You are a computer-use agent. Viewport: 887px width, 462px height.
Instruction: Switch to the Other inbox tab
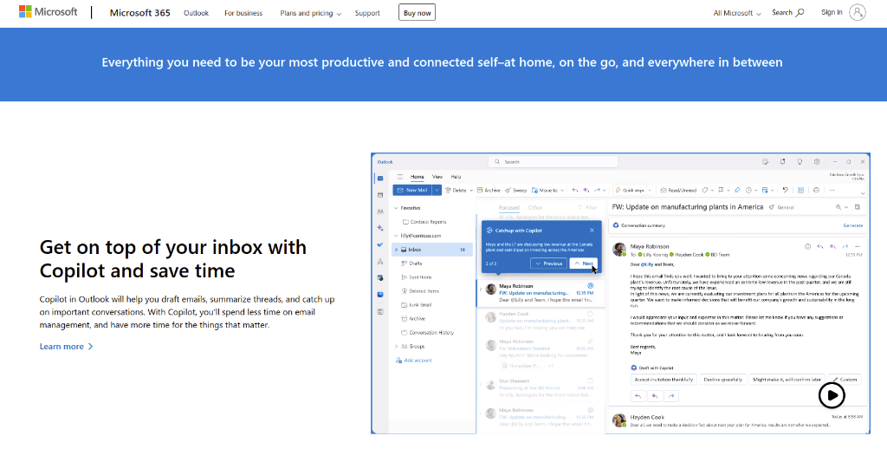(x=534, y=208)
